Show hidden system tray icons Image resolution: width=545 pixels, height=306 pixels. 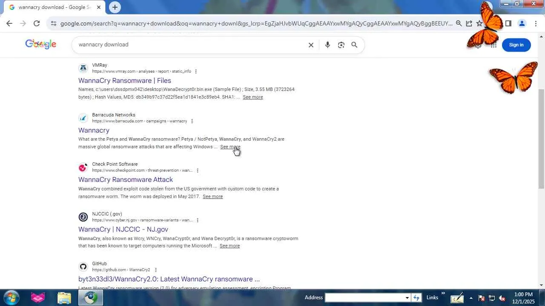pos(471,298)
